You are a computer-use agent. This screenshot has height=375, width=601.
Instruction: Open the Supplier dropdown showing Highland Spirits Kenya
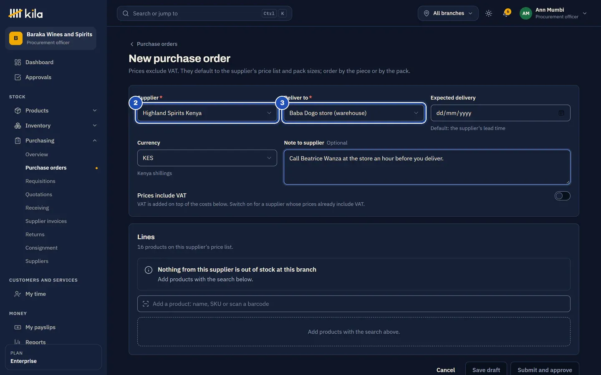point(207,113)
